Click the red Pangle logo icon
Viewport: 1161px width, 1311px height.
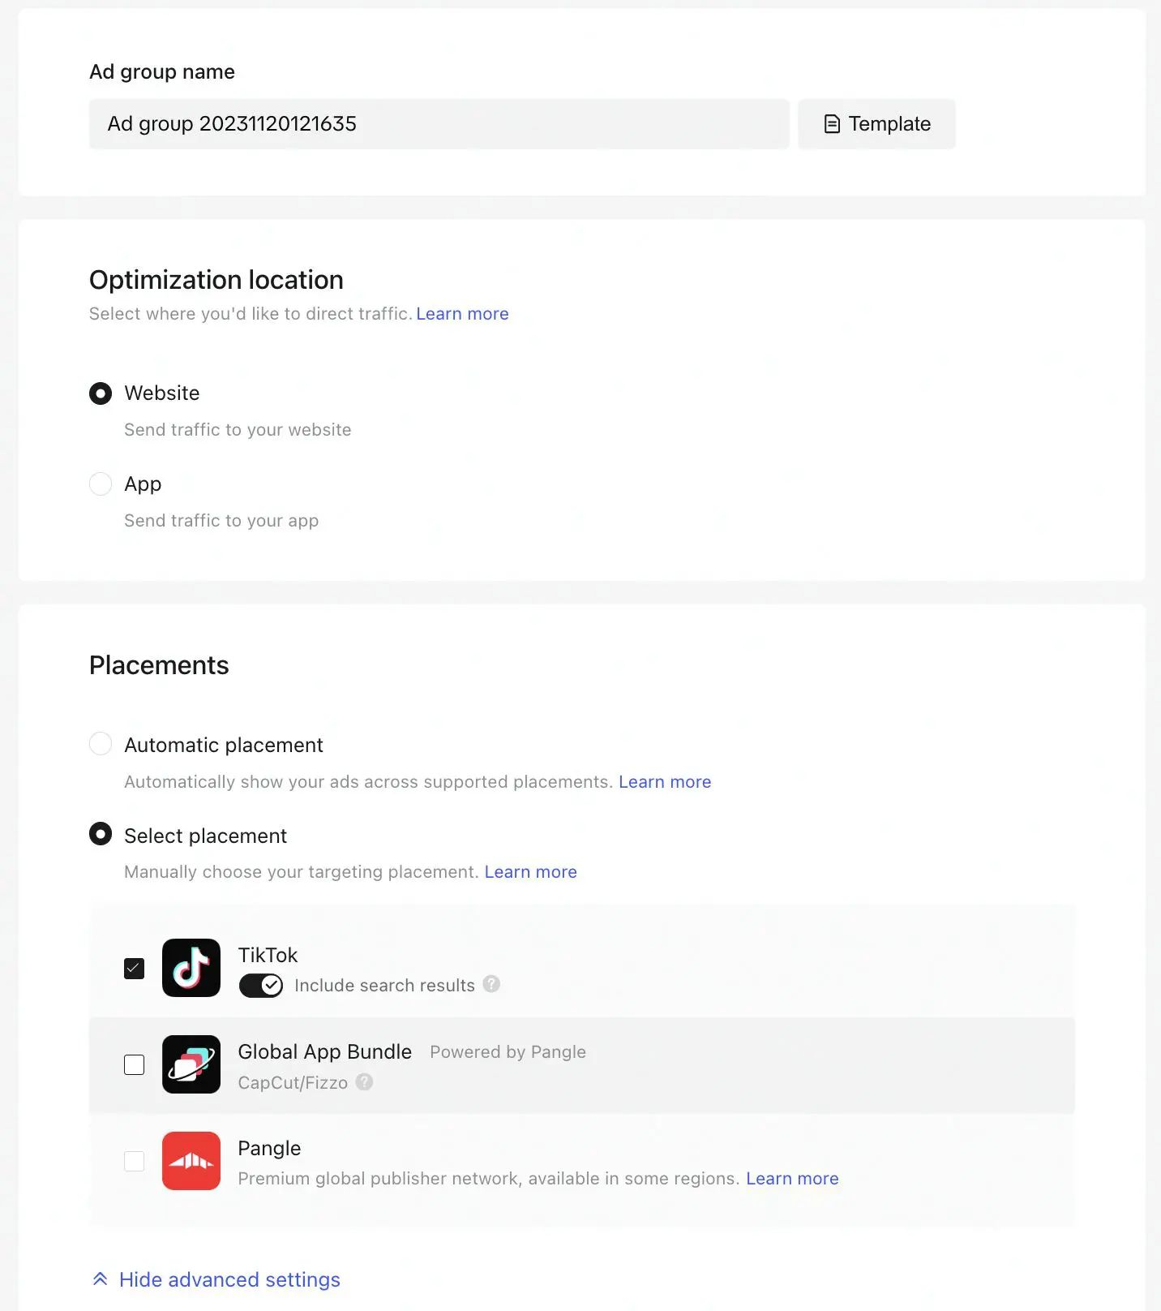(191, 1161)
